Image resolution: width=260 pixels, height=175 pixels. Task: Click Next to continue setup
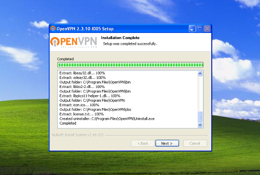pyautogui.click(x=167, y=143)
